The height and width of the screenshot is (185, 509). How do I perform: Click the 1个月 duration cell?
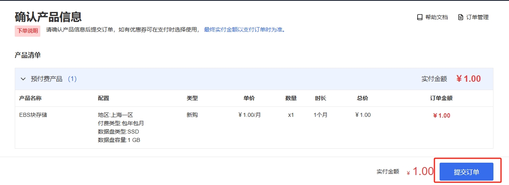coord(320,115)
